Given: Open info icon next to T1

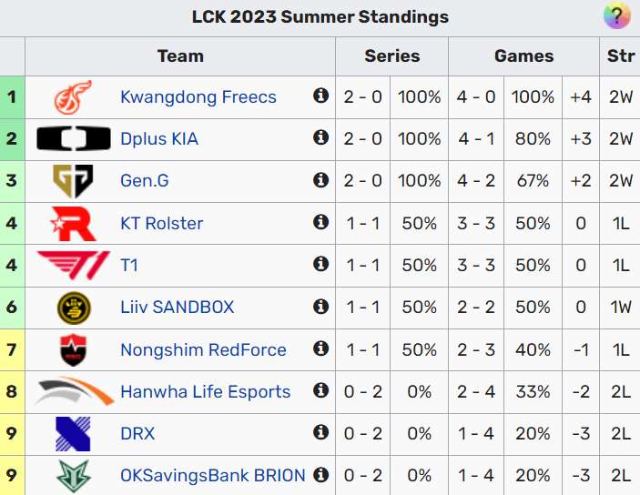Looking at the screenshot, I should (x=320, y=264).
